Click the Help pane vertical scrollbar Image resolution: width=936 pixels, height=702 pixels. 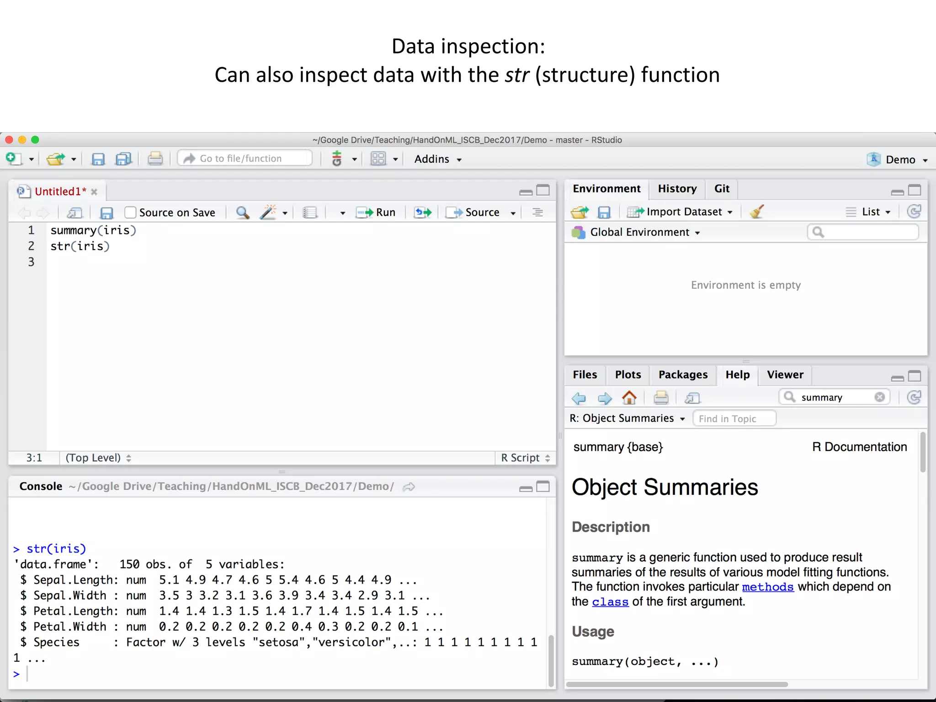point(923,452)
